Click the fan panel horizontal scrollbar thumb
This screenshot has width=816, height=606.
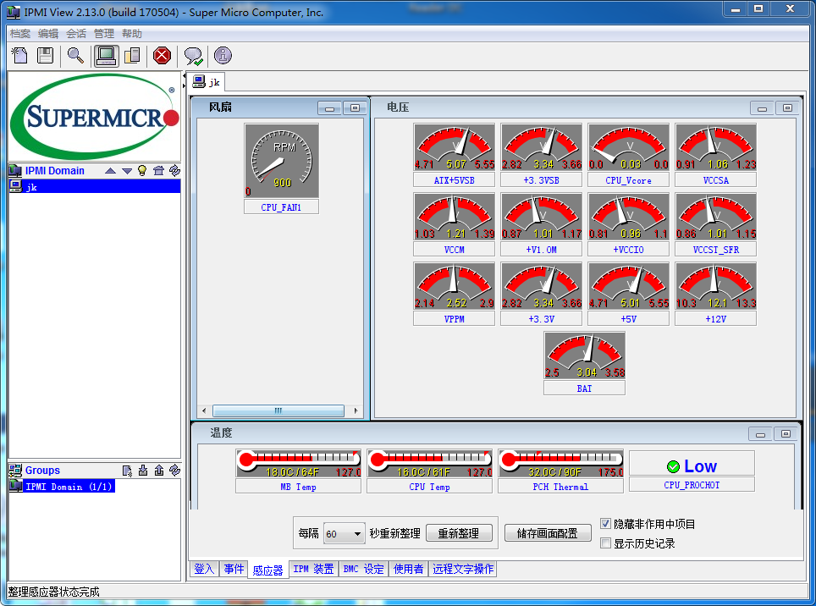(278, 410)
